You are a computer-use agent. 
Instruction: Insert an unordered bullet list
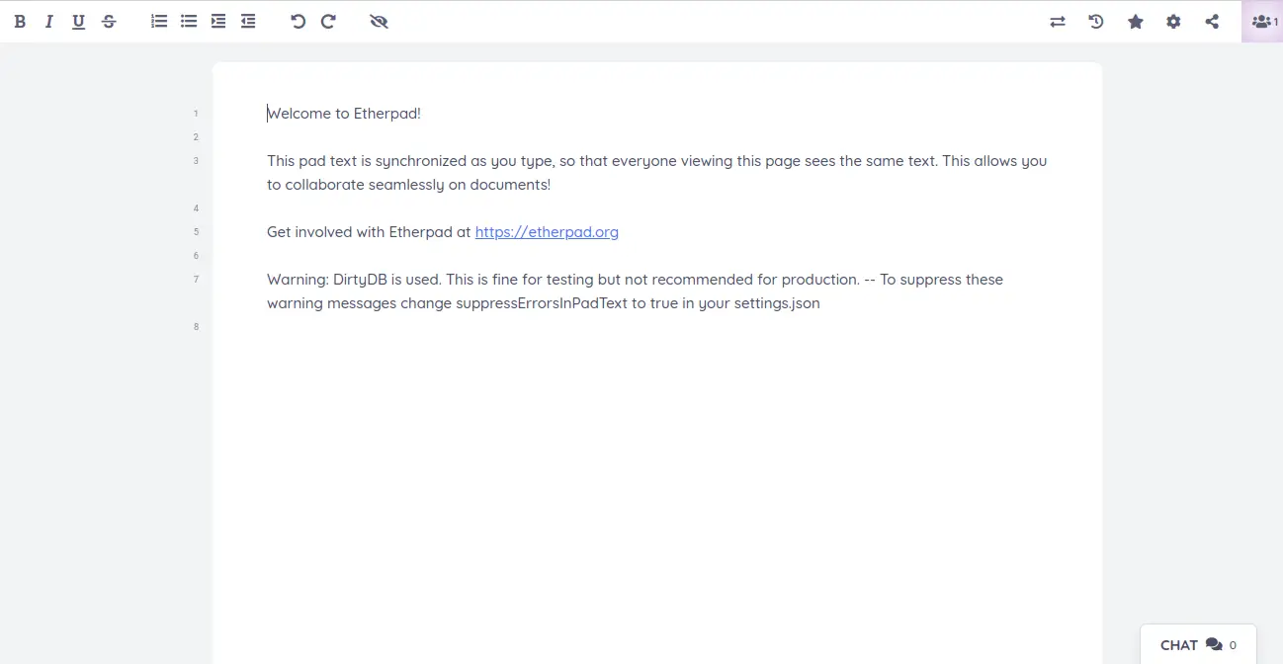coord(189,21)
